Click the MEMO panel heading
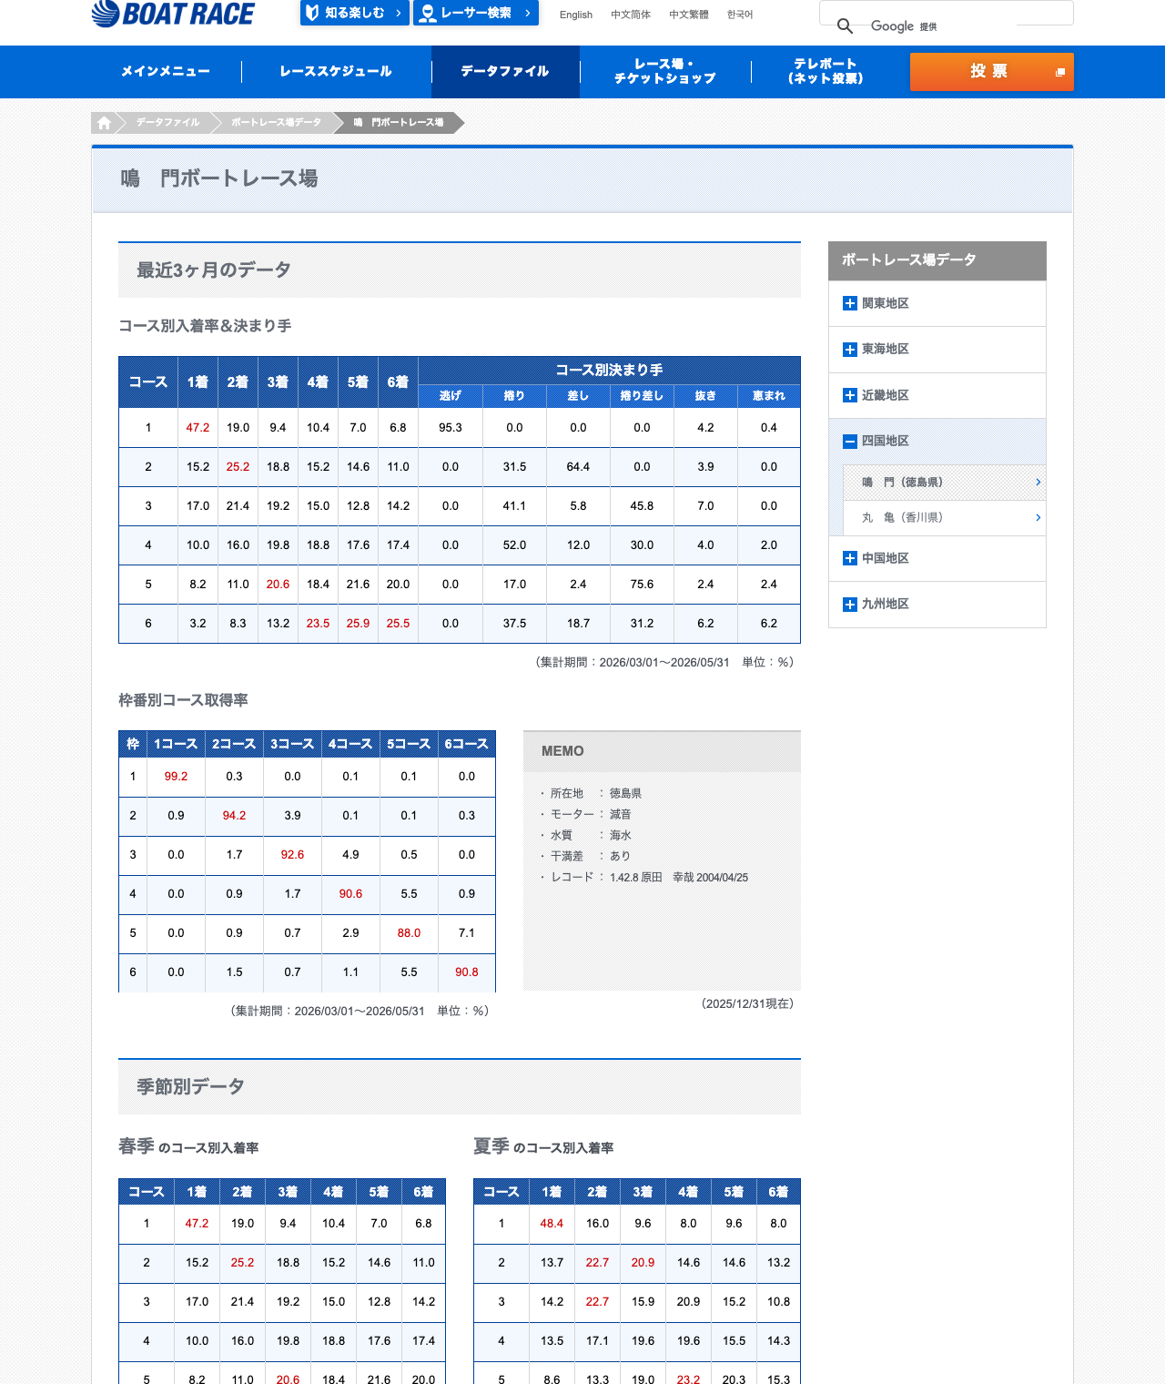 [x=562, y=751]
